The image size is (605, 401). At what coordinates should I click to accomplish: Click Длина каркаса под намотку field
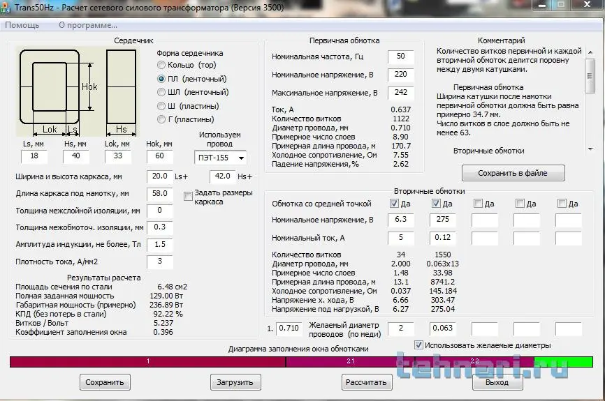[159, 194]
